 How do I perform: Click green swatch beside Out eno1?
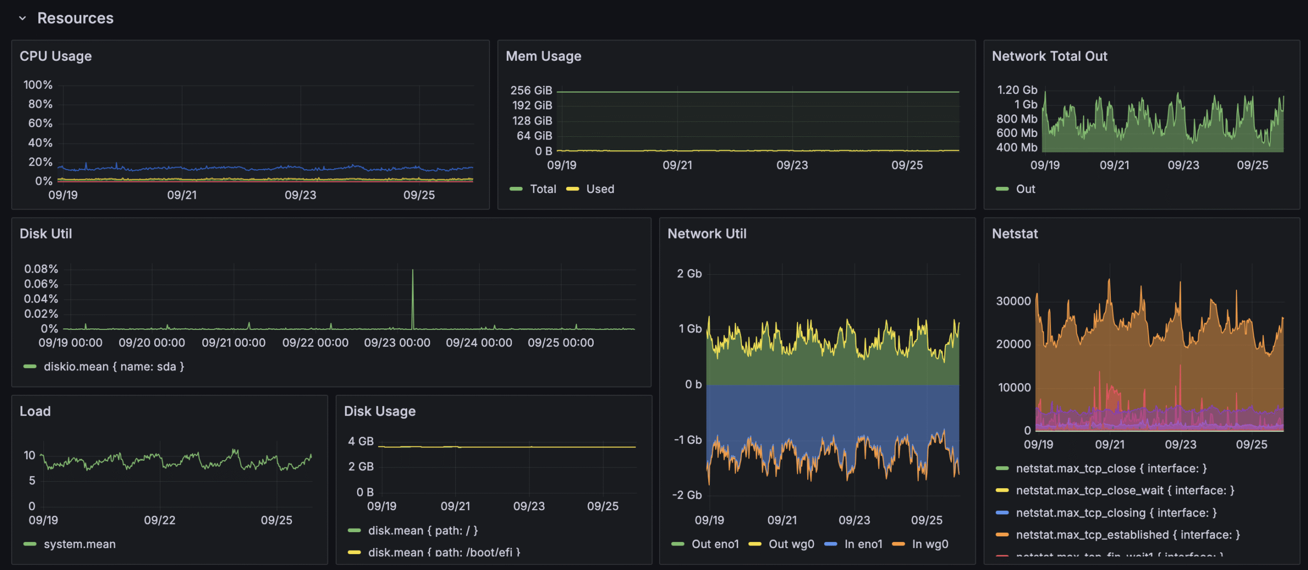(x=678, y=544)
